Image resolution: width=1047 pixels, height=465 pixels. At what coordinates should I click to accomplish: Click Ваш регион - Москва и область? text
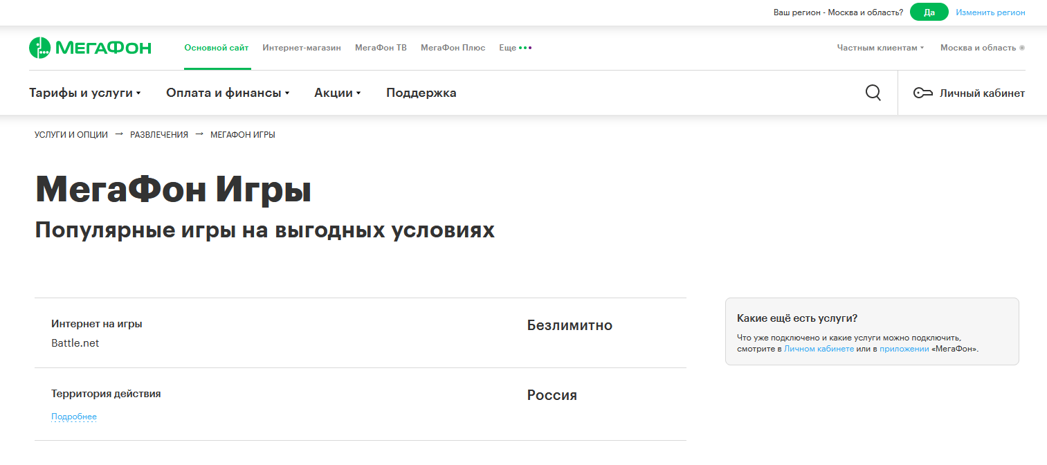838,12
